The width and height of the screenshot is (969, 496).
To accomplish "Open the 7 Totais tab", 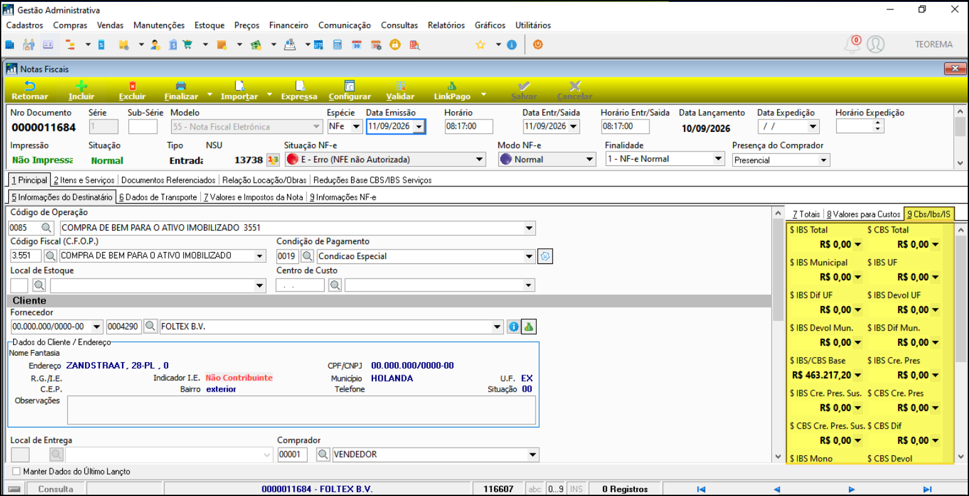I will click(x=806, y=214).
